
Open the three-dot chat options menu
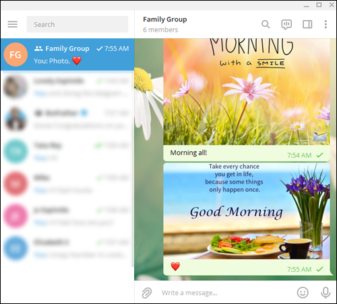(x=326, y=24)
